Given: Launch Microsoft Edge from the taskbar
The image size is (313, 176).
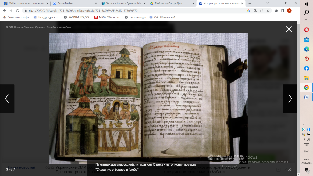Looking at the screenshot, I should coord(307,49).
